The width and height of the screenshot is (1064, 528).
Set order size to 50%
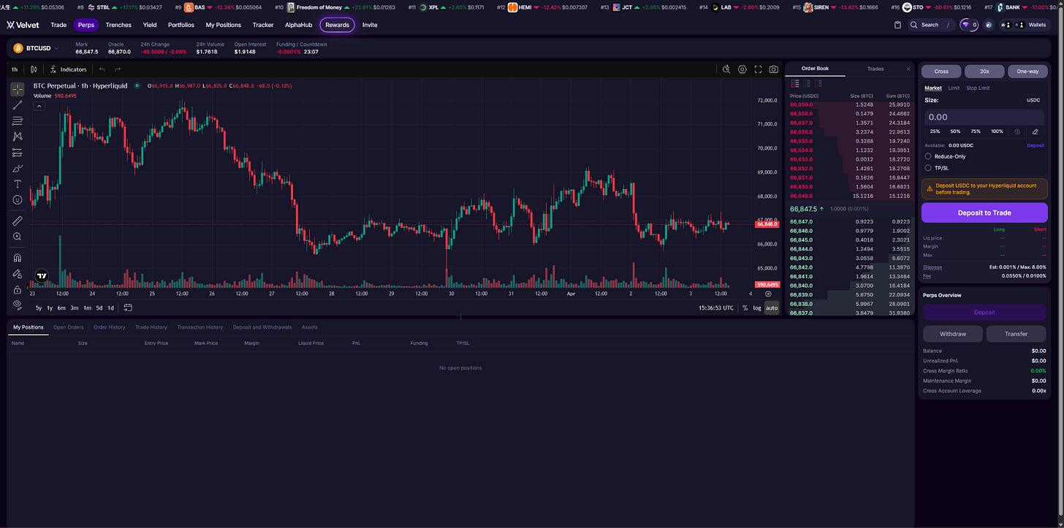point(955,131)
